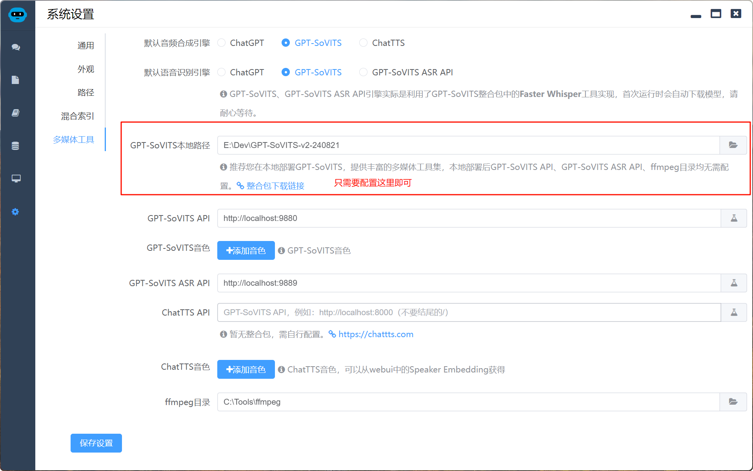Viewport: 753px width, 471px height.
Task: Click the ffmpeg目录 path input field
Action: click(469, 402)
